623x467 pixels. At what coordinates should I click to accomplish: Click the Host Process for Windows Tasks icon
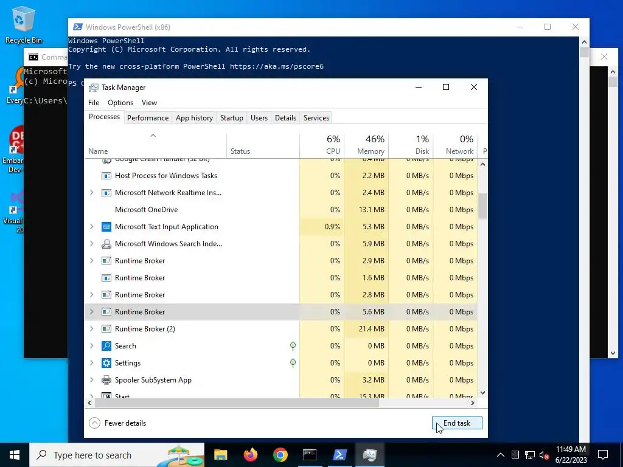click(x=106, y=176)
